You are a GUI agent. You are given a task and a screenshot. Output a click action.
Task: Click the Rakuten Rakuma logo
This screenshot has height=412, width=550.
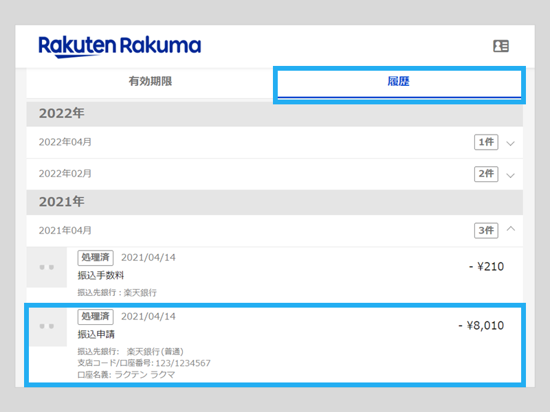pyautogui.click(x=120, y=47)
